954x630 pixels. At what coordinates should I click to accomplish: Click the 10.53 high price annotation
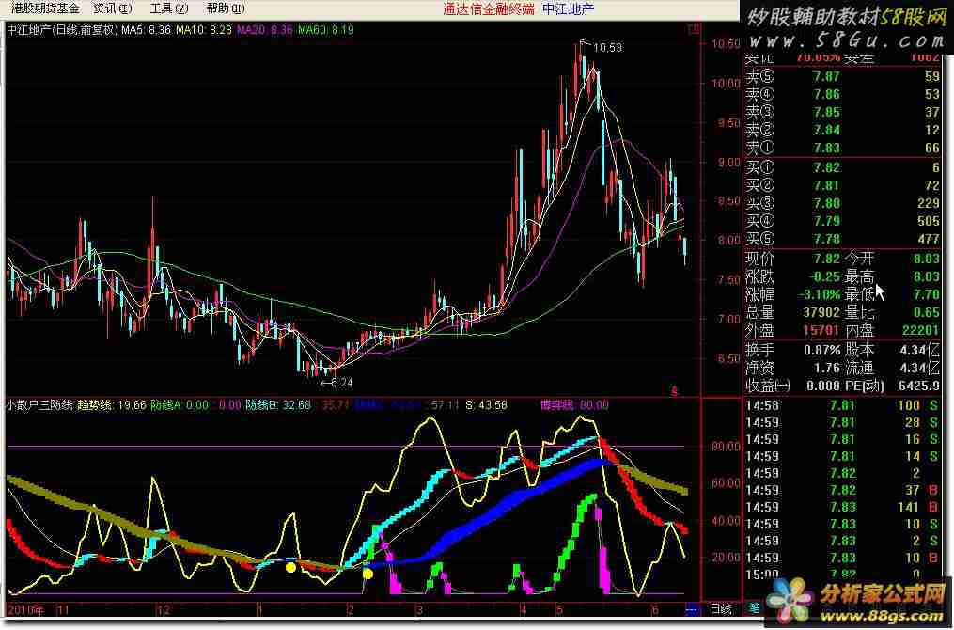point(606,47)
